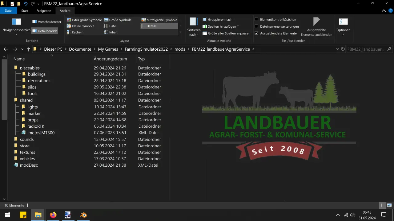Viewport: 394px width, 221px height.
Task: Sort by Typ column header
Action: point(141,59)
